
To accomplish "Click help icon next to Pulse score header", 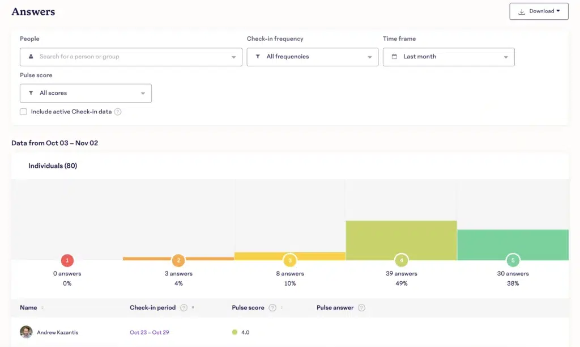I will point(272,308).
